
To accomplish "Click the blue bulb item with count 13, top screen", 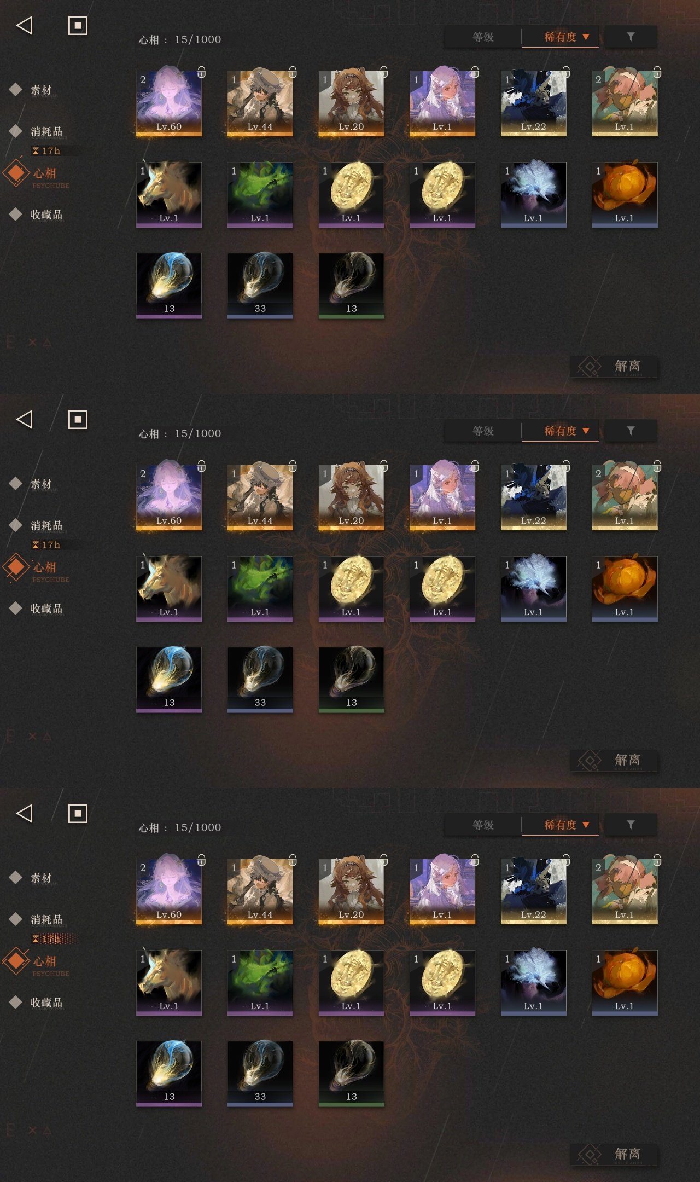I will point(169,285).
